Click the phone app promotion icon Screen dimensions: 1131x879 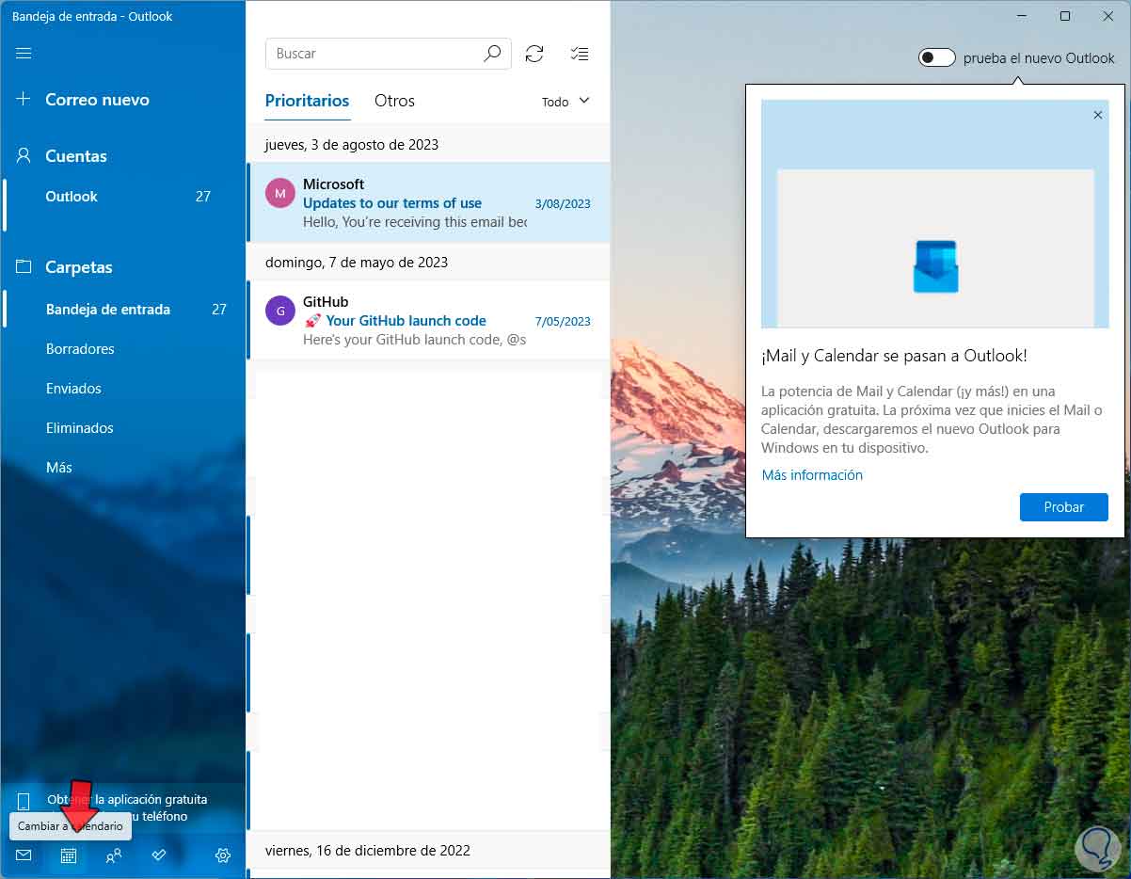click(24, 803)
